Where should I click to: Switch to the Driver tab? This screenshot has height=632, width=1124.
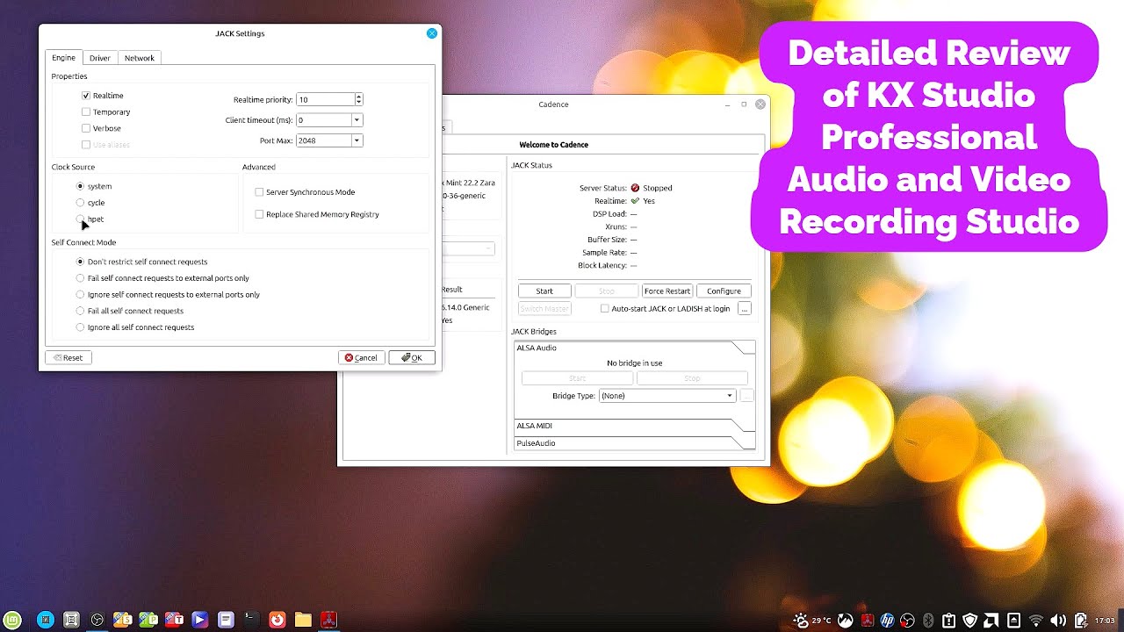point(100,58)
